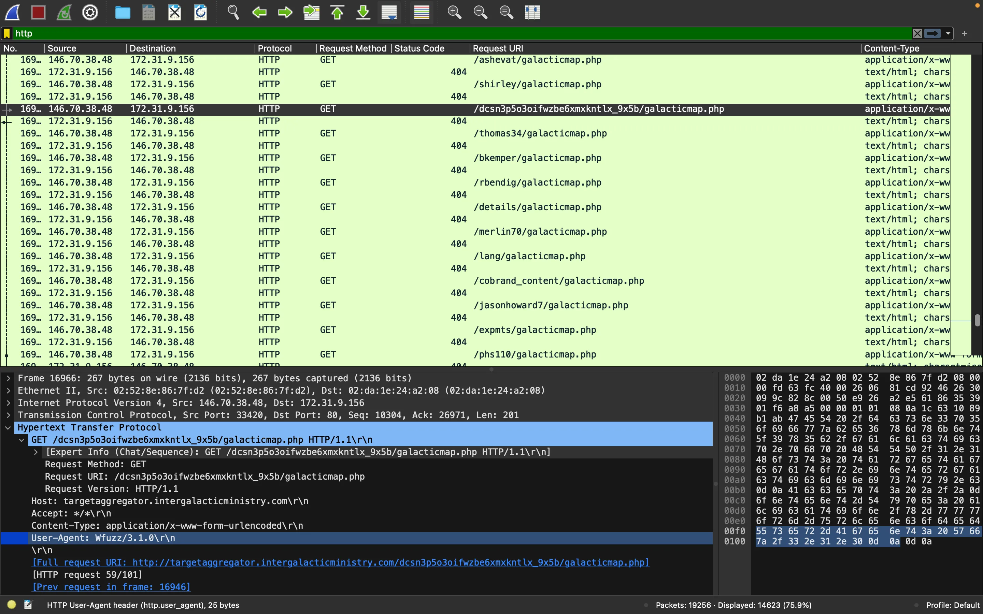Expand the Ethernet II details

click(x=8, y=390)
